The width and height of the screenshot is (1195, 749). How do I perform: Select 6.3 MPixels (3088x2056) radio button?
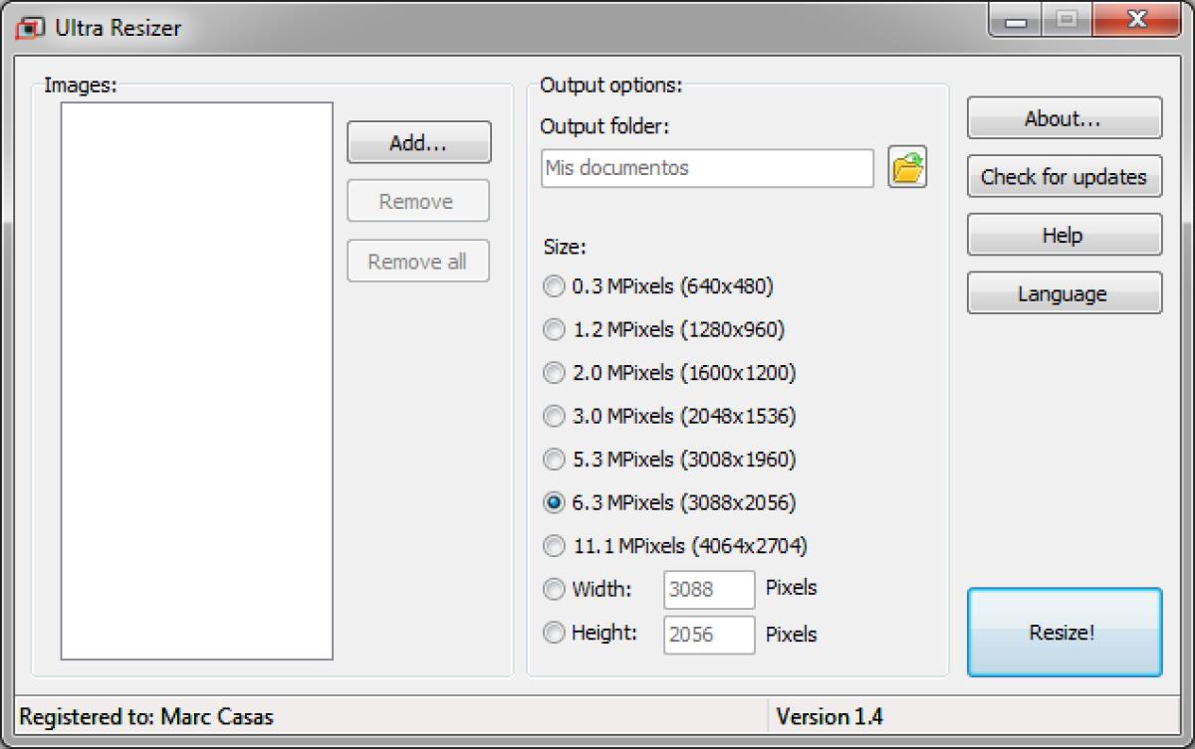(554, 503)
